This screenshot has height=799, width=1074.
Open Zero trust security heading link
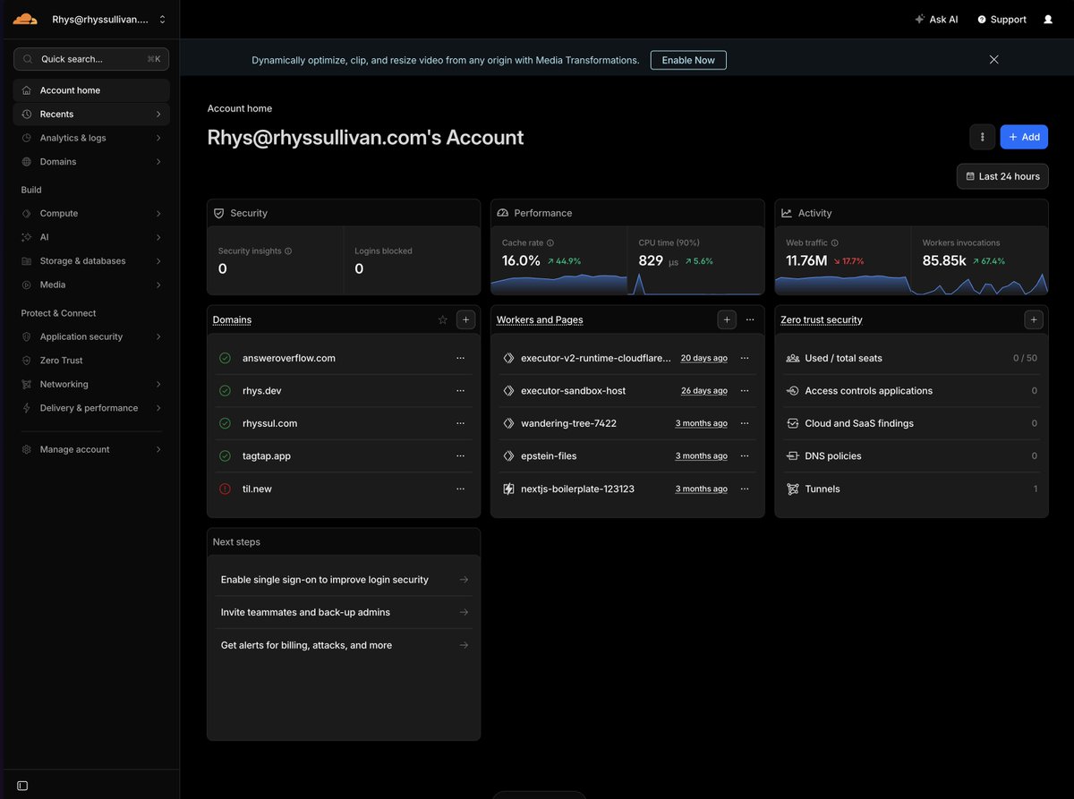tap(822, 319)
